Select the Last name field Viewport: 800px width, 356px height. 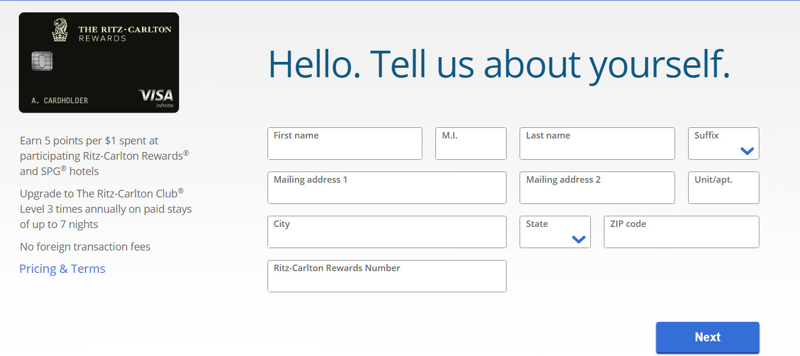coord(597,143)
